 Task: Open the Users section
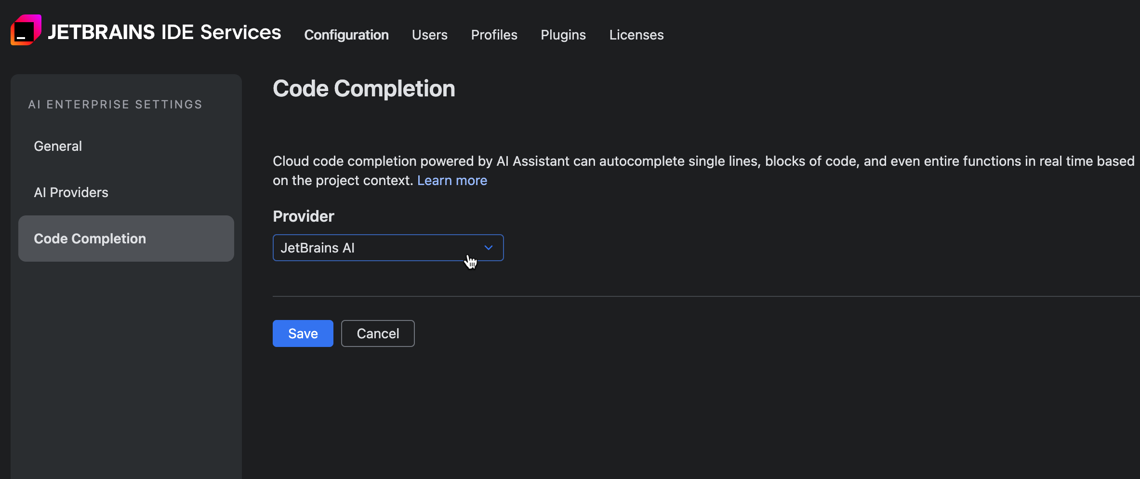pyautogui.click(x=429, y=34)
